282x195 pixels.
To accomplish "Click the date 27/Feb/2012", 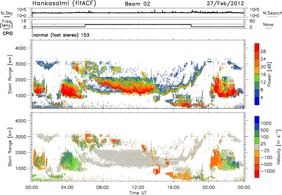I will tap(225, 3).
